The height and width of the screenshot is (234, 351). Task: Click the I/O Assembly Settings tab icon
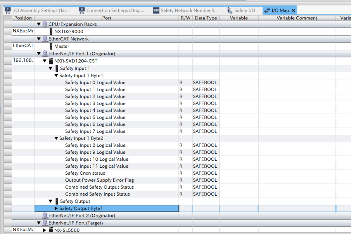[x=8, y=10]
